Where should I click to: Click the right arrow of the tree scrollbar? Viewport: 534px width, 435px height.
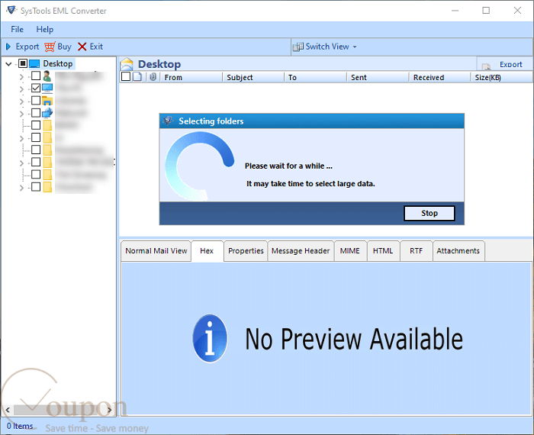pos(109,410)
